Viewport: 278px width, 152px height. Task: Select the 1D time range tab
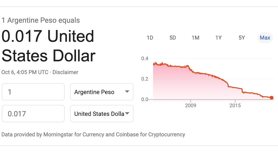pos(150,38)
